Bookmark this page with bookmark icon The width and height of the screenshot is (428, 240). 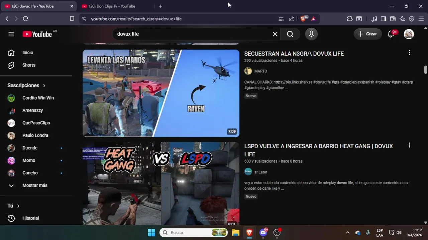pos(72,19)
